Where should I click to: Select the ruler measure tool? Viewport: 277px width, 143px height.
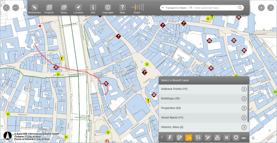point(179,137)
